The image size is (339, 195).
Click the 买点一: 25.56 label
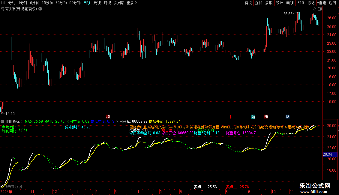[205, 187]
